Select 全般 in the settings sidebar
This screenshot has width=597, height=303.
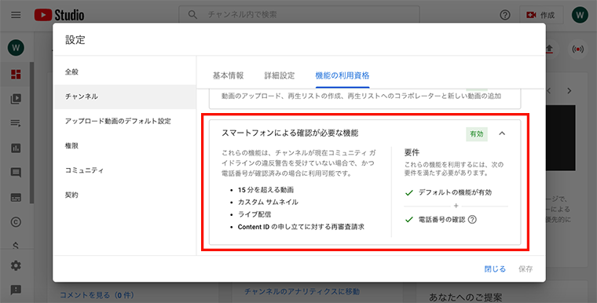coord(125,72)
